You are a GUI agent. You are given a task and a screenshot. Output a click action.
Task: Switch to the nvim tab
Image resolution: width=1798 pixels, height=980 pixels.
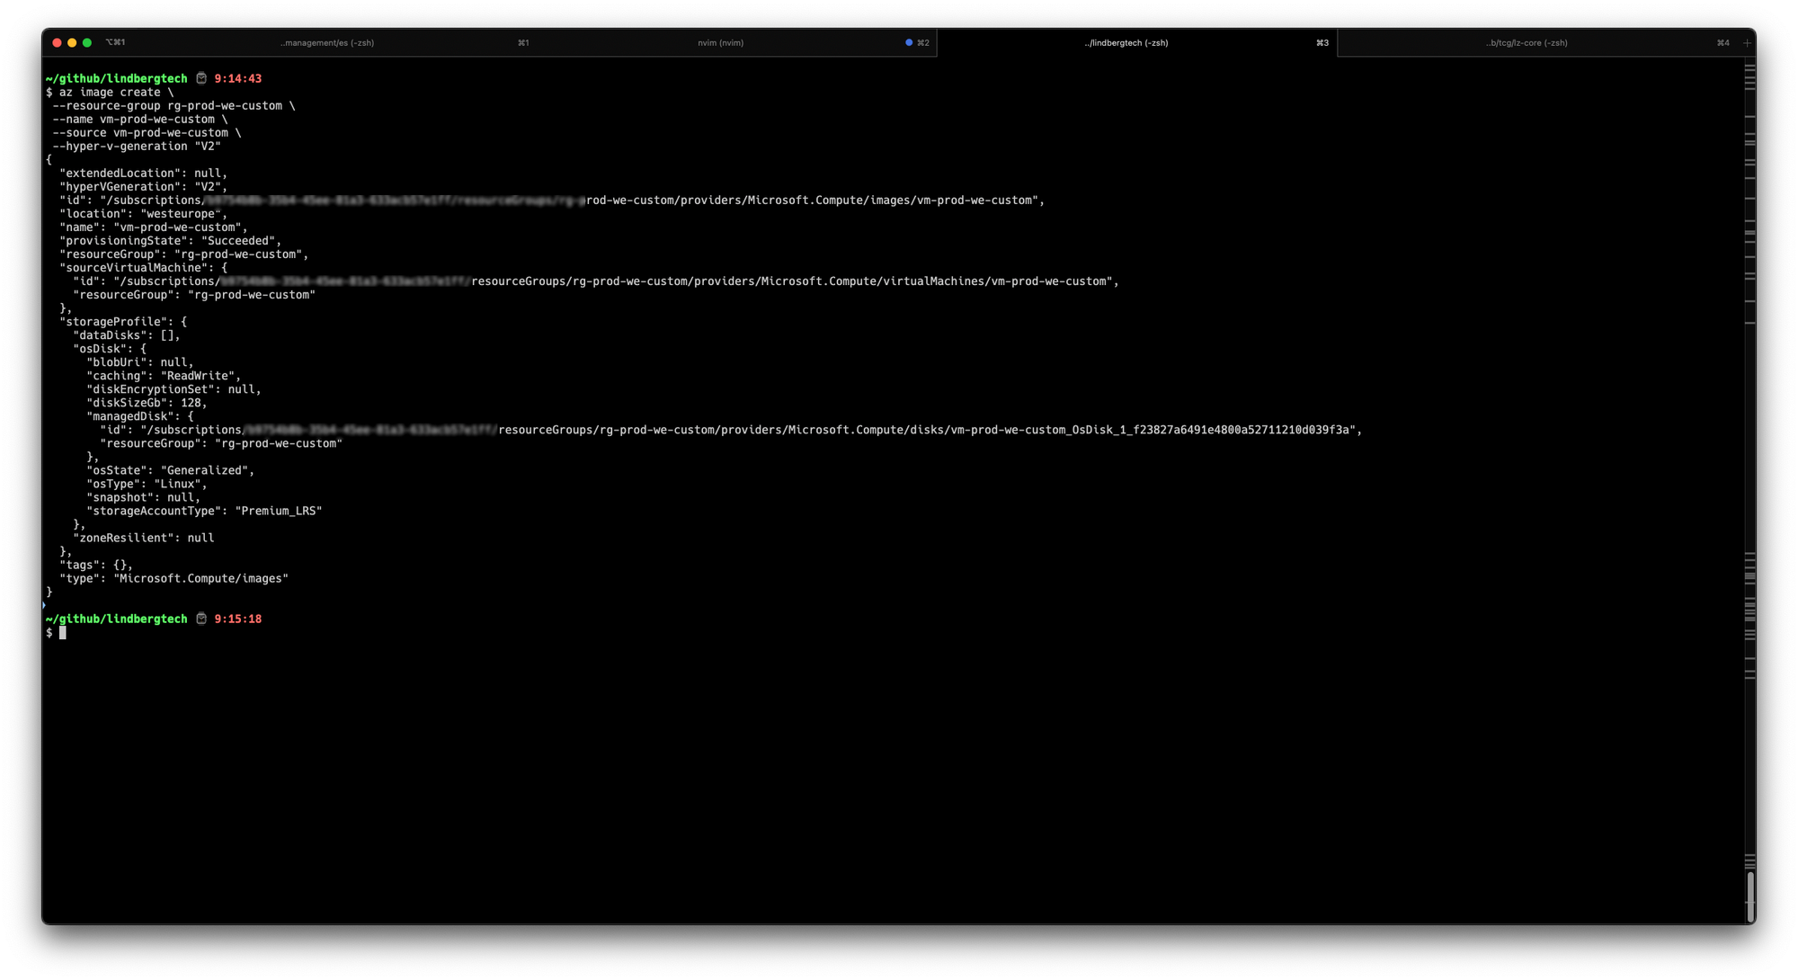coord(720,42)
